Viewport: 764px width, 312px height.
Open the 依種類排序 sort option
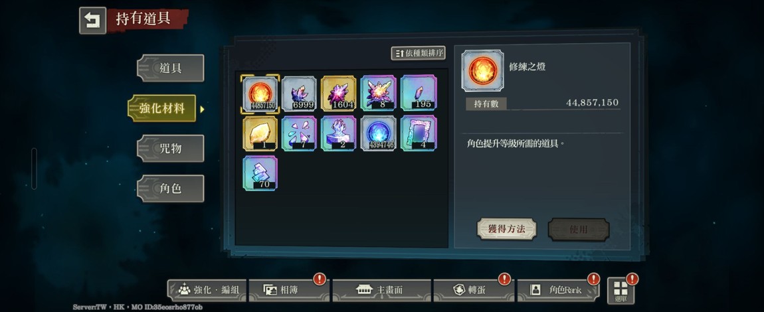coord(419,53)
